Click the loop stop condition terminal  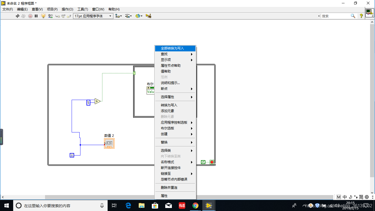pos(212,162)
